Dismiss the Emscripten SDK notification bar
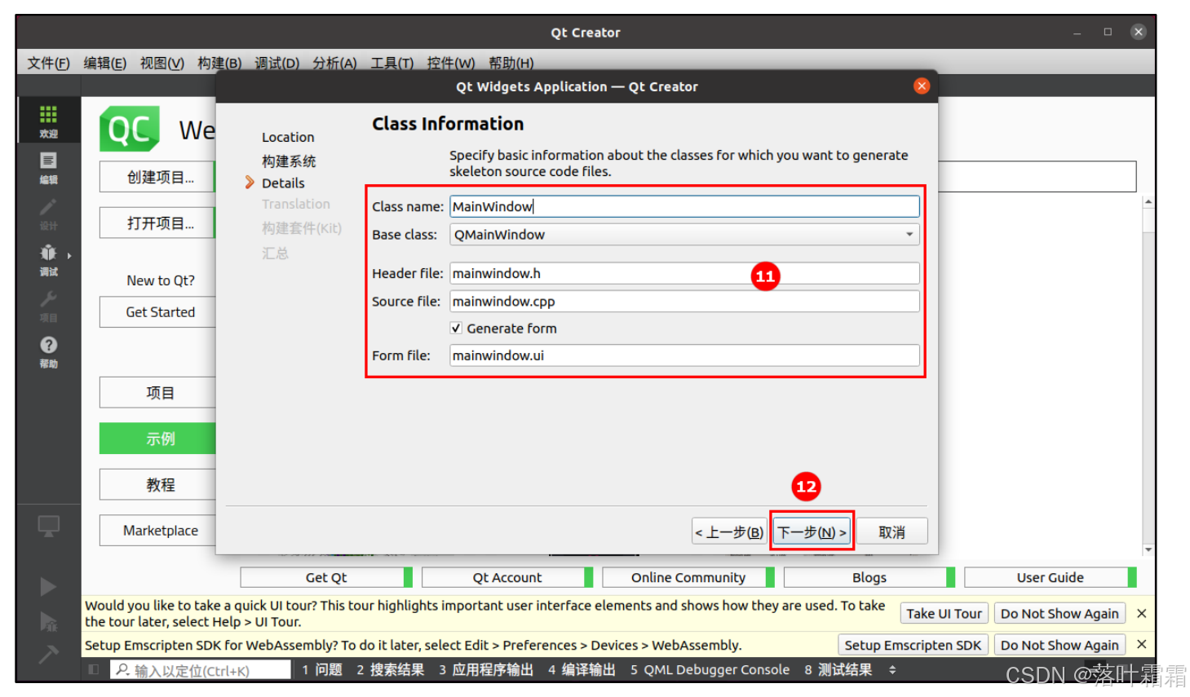Image resolution: width=1190 pixels, height=697 pixels. (1142, 644)
